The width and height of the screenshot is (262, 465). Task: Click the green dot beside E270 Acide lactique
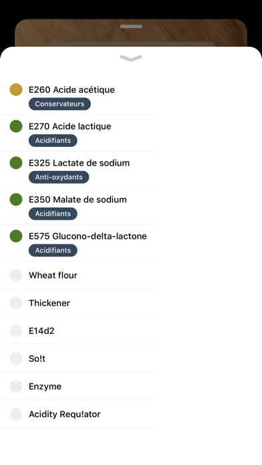(16, 126)
